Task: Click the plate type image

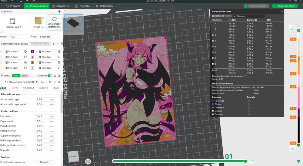Action: (38, 21)
